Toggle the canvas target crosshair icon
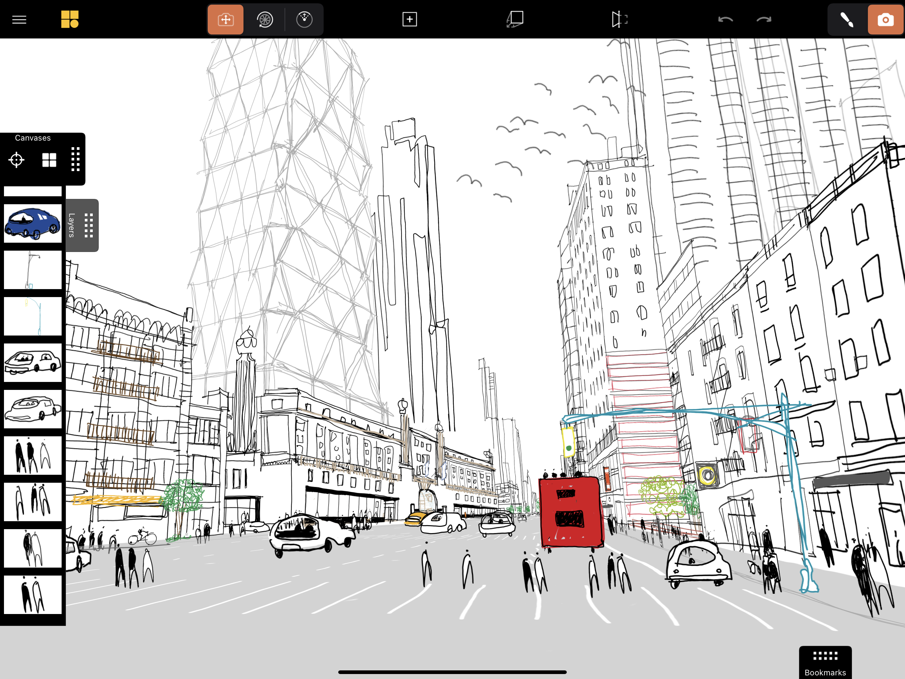Screen dimensions: 905x679 pyautogui.click(x=16, y=160)
